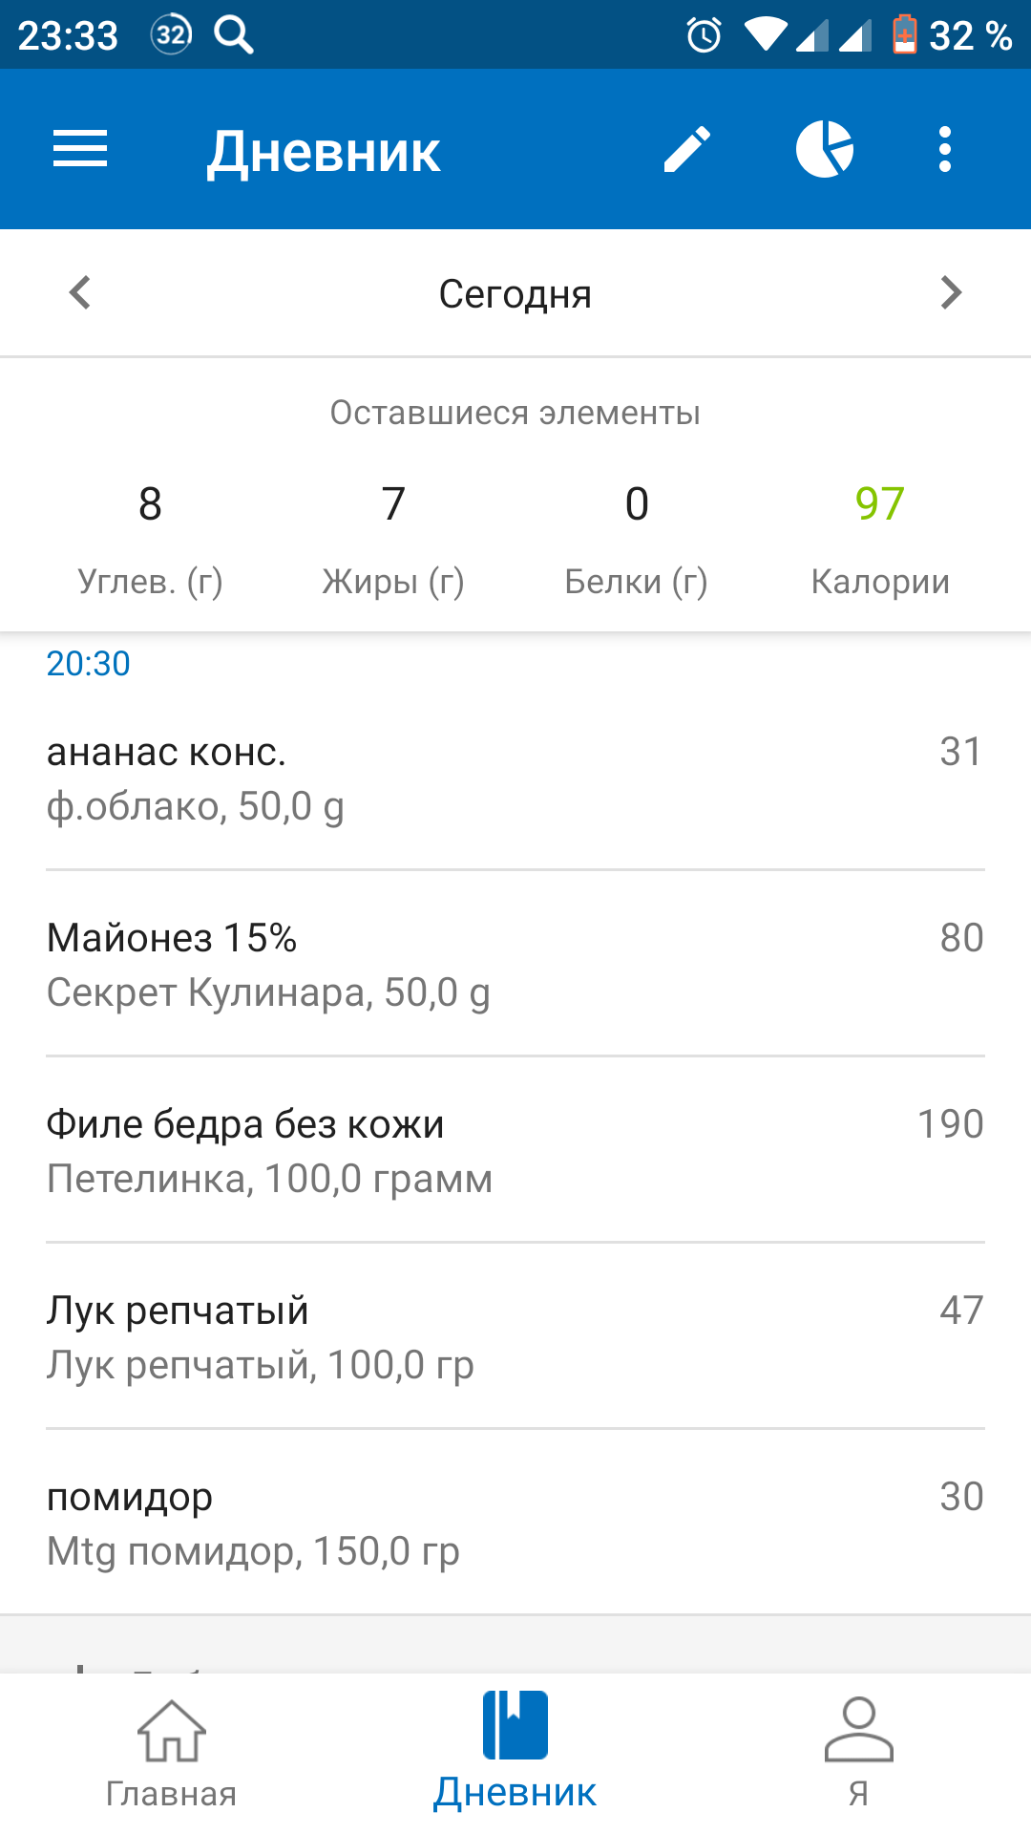The image size is (1031, 1834).
Task: Open the three-dot overflow menu
Action: click(x=945, y=149)
